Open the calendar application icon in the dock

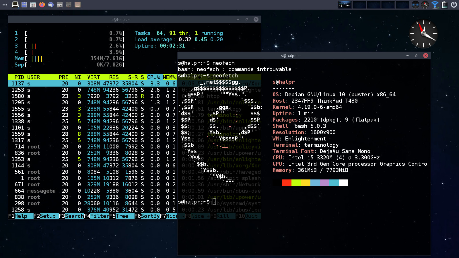click(x=33, y=5)
